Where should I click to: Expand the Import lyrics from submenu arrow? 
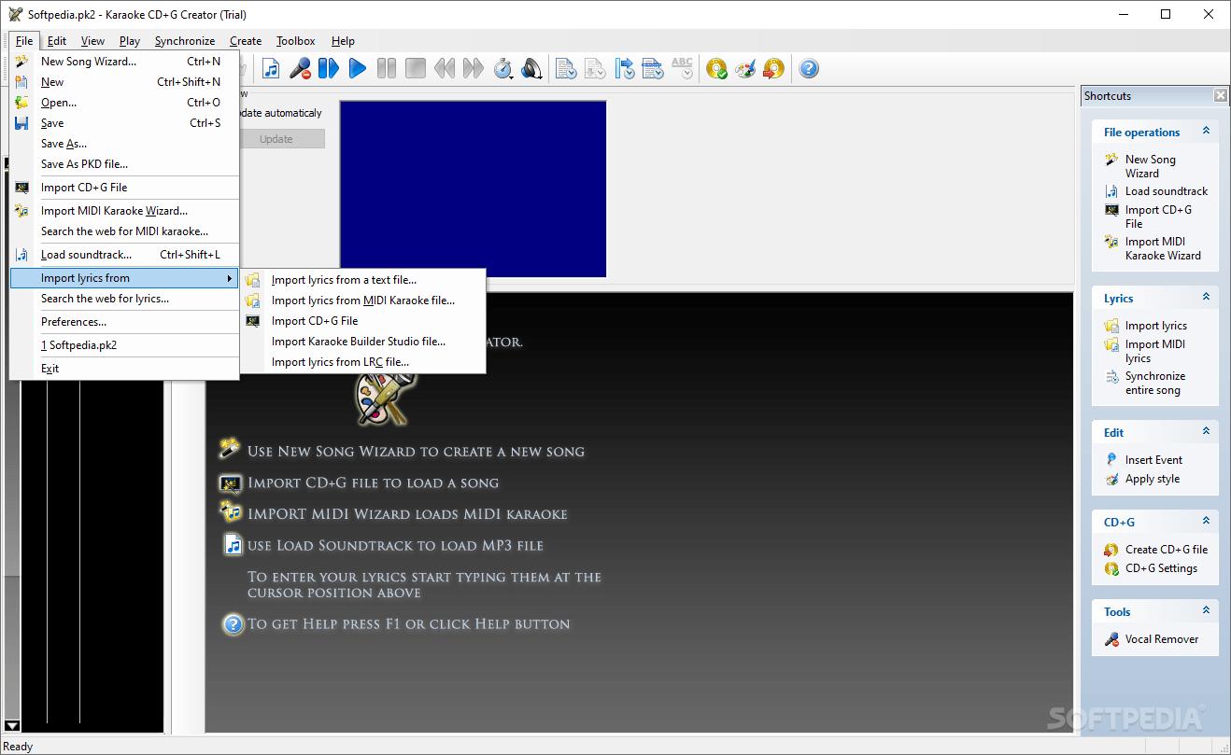pyautogui.click(x=230, y=277)
